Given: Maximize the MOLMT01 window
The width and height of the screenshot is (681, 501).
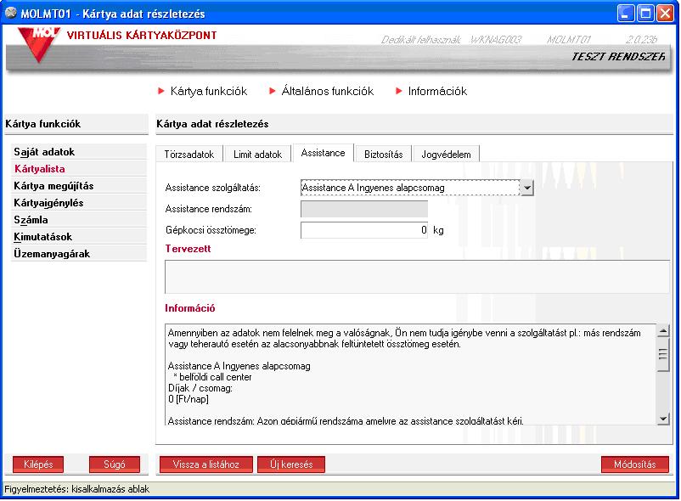Looking at the screenshot, I should 645,14.
